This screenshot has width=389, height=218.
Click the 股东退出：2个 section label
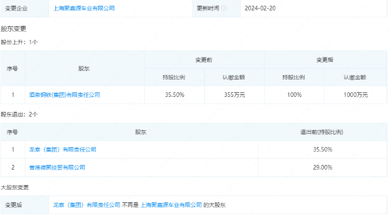click(19, 114)
